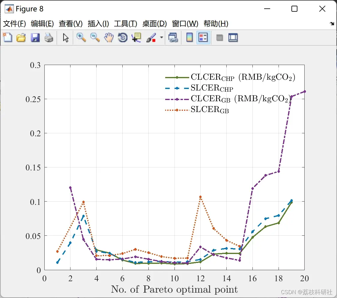This screenshot has height=298, width=337.
Task: Activate the Zoom Out magnifier tool
Action: tap(95, 37)
